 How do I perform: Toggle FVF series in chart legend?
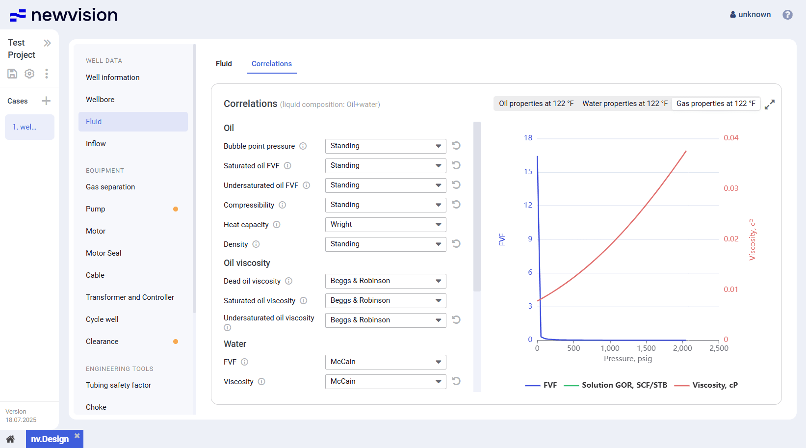(541, 385)
